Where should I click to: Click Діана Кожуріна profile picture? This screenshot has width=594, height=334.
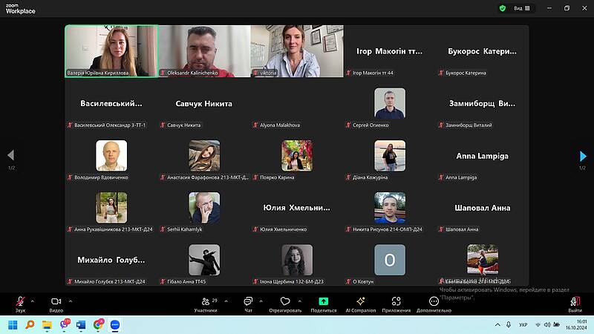pos(390,155)
